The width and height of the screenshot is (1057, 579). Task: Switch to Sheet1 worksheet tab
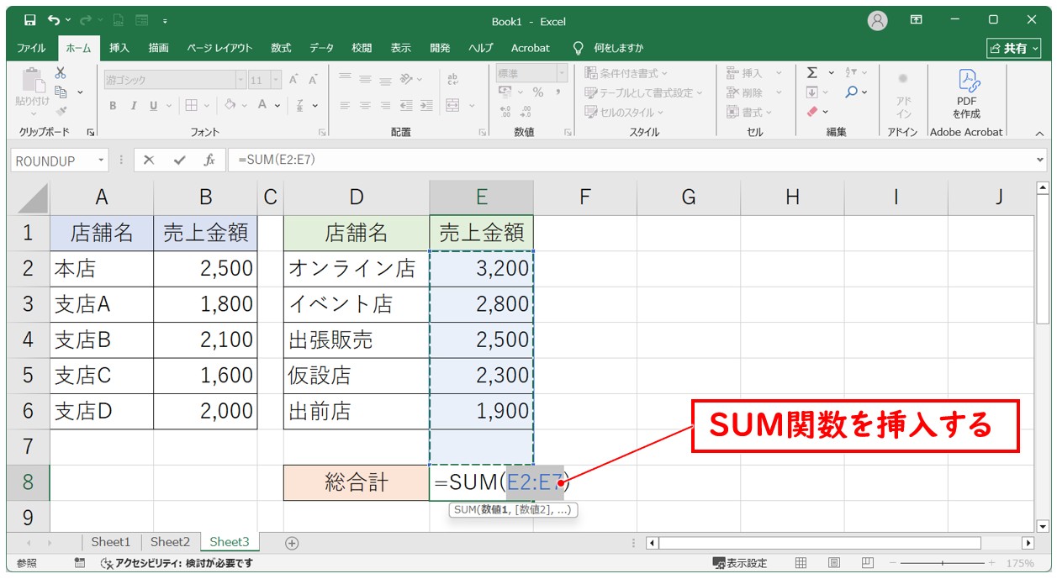(x=111, y=542)
